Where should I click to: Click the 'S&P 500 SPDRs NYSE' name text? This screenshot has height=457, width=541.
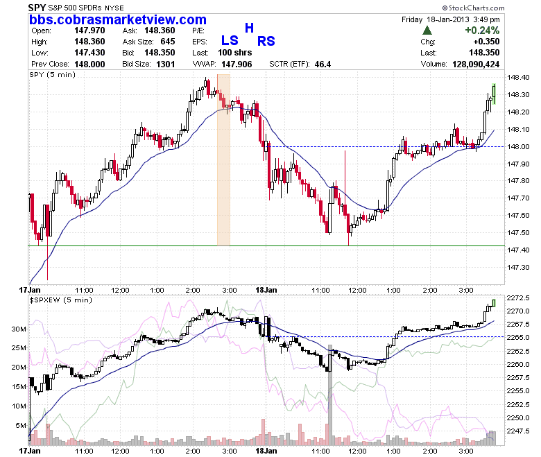(86, 8)
